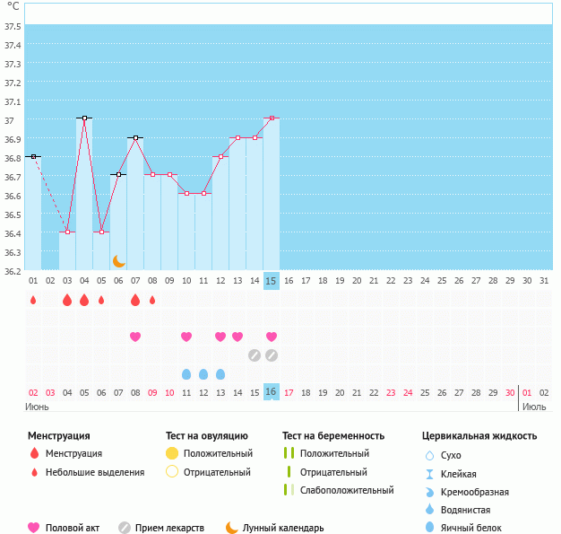Click the 'Яичный белок' blue drop legend icon
561x534 pixels.
429,528
